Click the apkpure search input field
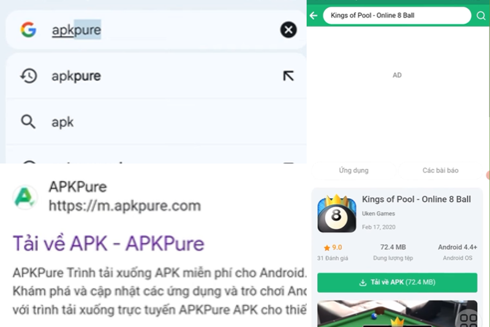Viewport: 490px width, 327px height. pyautogui.click(x=156, y=29)
